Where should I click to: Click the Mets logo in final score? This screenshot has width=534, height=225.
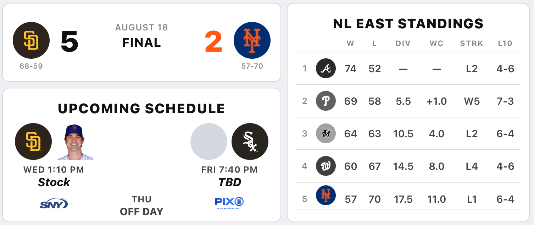pyautogui.click(x=252, y=40)
